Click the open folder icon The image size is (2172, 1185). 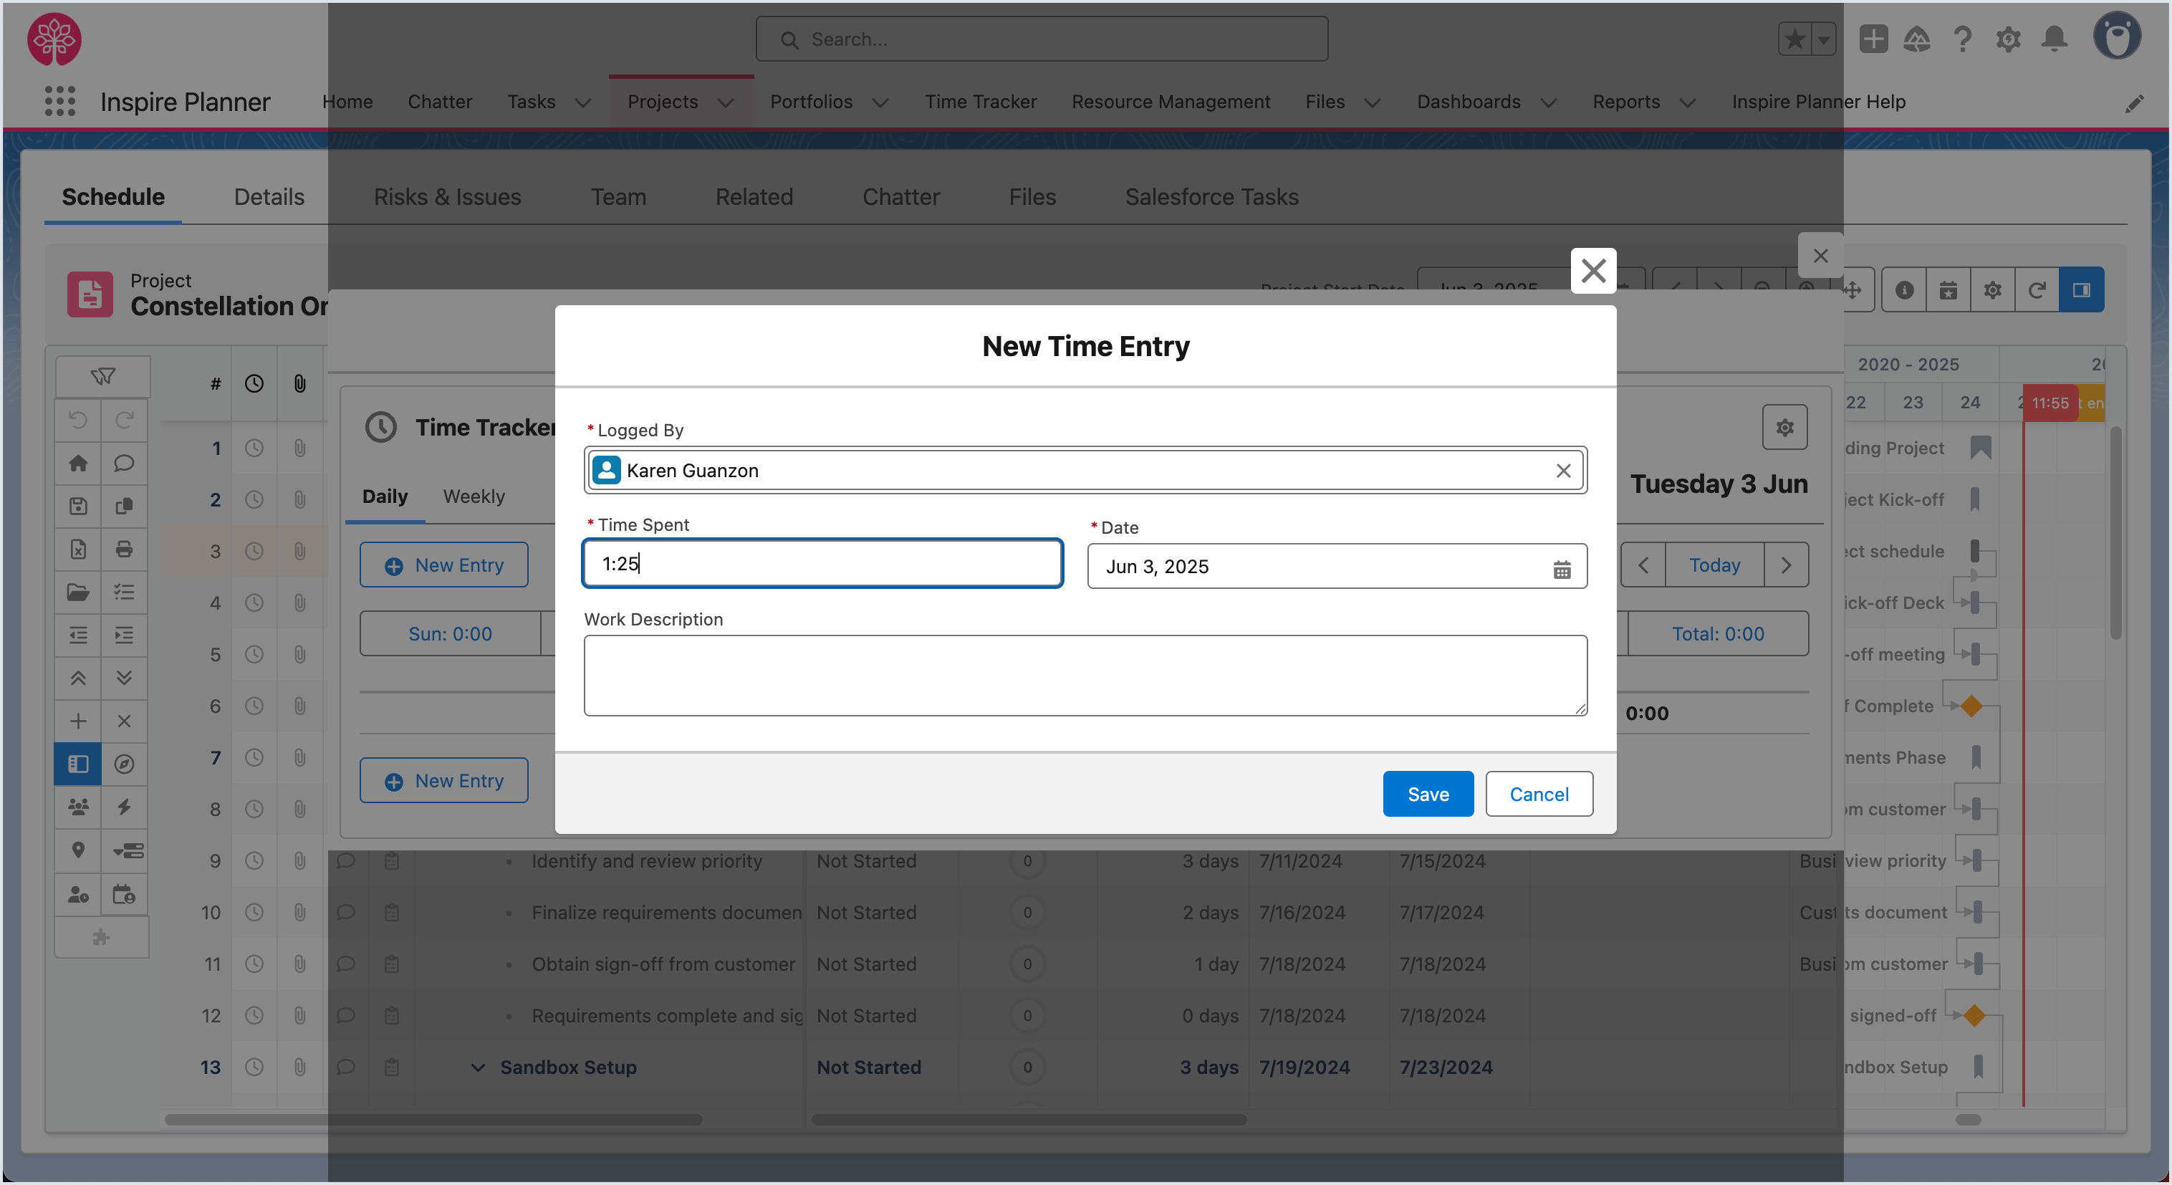point(78,592)
